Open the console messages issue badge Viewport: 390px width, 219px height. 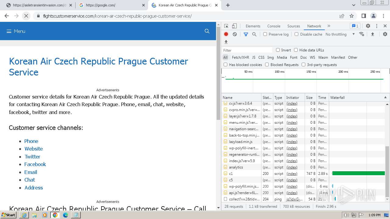point(355,26)
